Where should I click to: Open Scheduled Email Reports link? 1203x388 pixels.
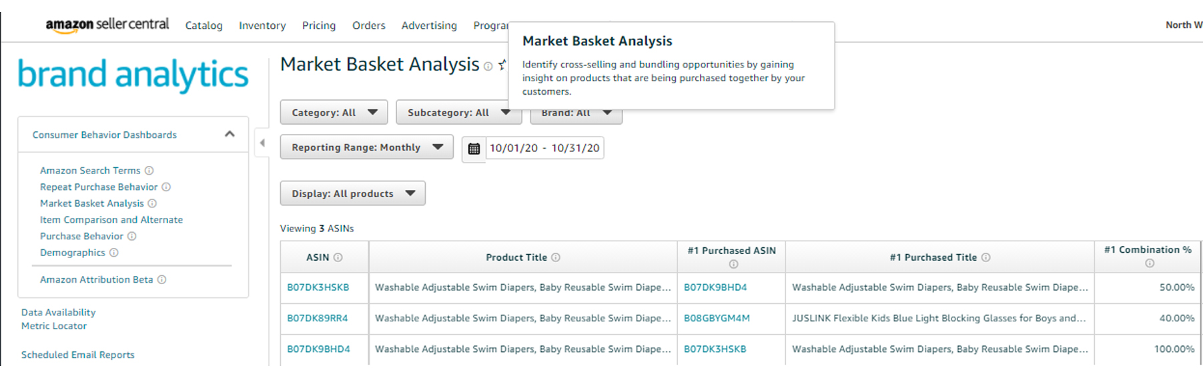pyautogui.click(x=78, y=355)
